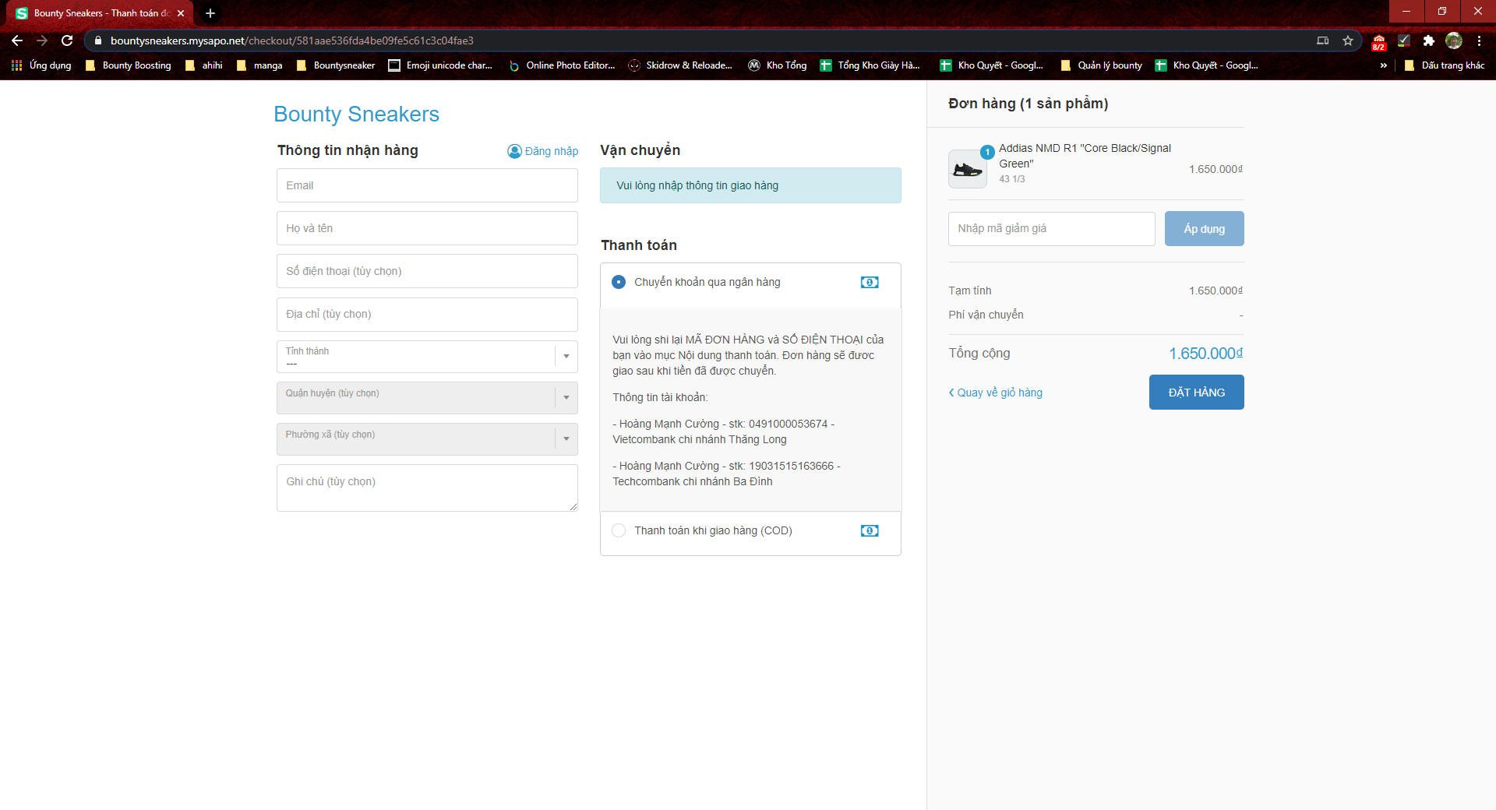Open the Bountysneaker bookmark folder
1496x810 pixels.
(x=336, y=65)
